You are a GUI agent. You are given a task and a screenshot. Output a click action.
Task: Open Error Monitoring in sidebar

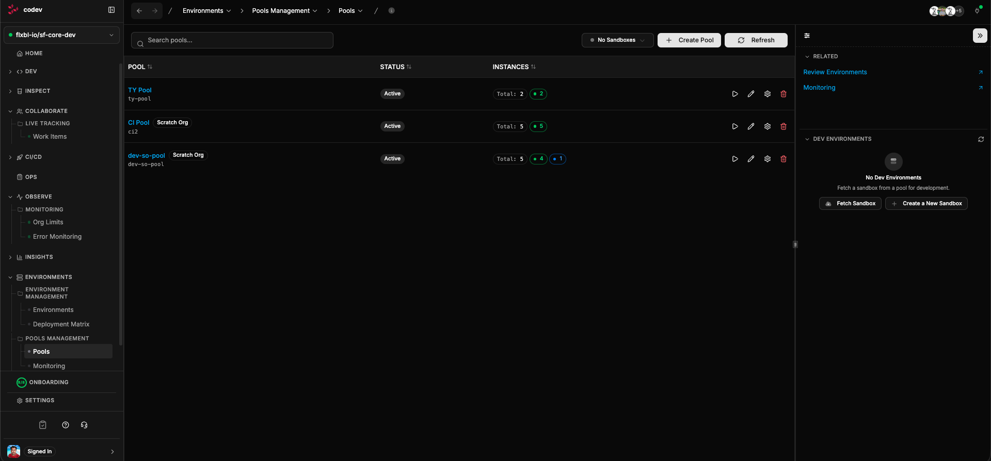pyautogui.click(x=57, y=237)
